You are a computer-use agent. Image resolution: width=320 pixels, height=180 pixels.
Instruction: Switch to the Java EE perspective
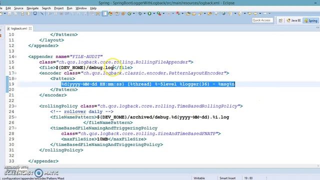pos(293,20)
